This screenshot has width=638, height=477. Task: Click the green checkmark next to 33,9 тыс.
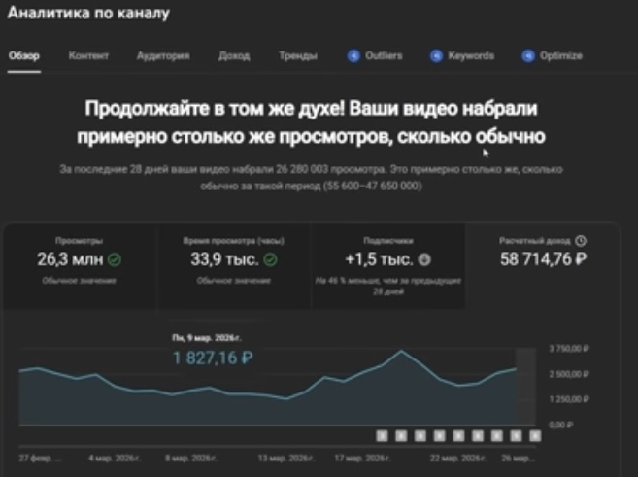click(x=270, y=259)
